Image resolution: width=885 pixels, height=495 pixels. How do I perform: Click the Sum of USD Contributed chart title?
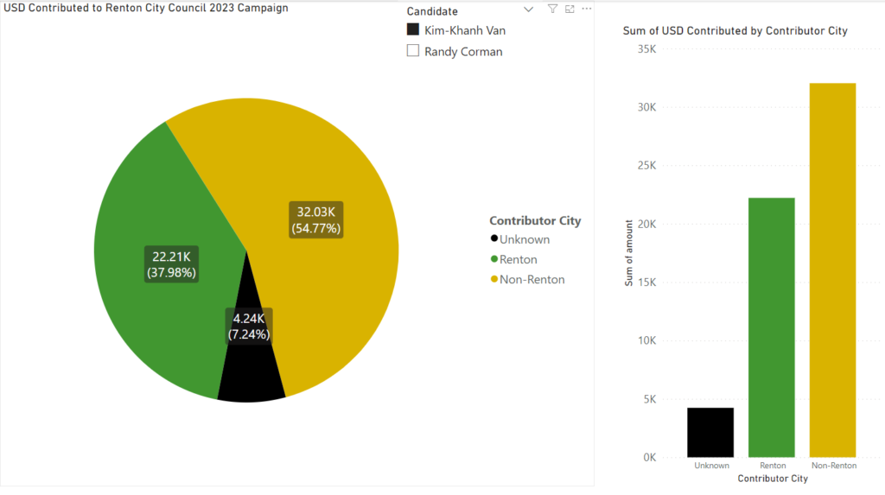735,30
